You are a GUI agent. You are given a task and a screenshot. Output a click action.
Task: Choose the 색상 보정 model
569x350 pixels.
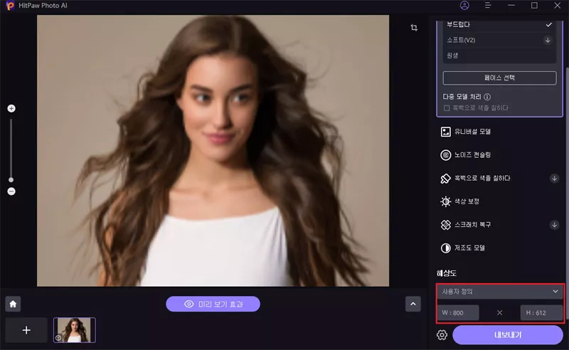[469, 201]
